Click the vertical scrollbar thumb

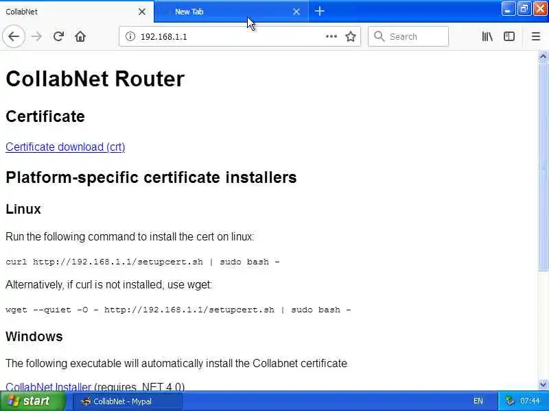click(543, 166)
